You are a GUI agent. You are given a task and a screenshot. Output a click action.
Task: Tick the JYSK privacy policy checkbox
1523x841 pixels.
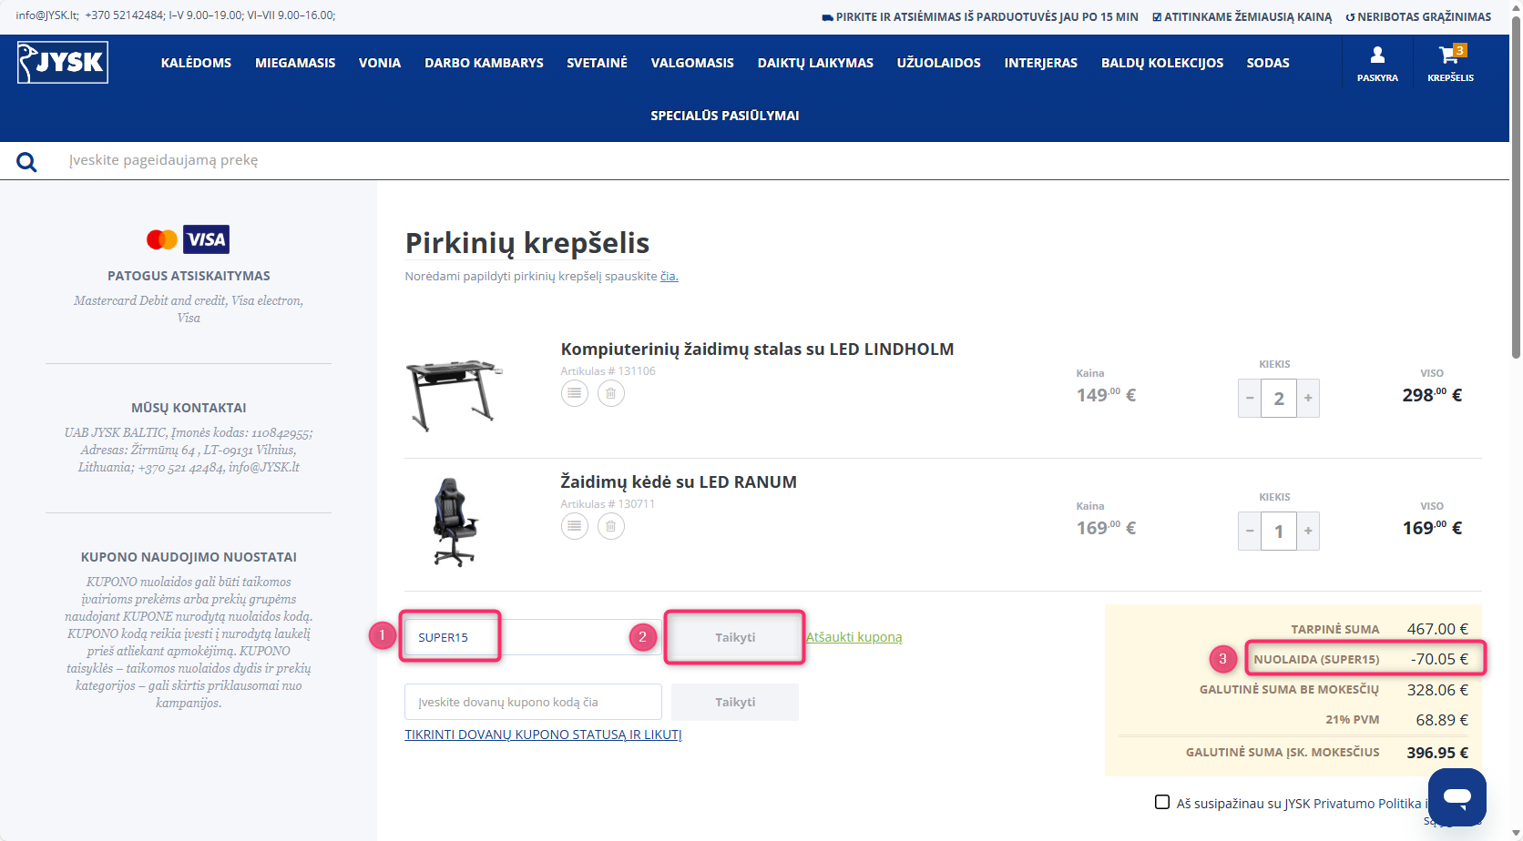[1162, 802]
